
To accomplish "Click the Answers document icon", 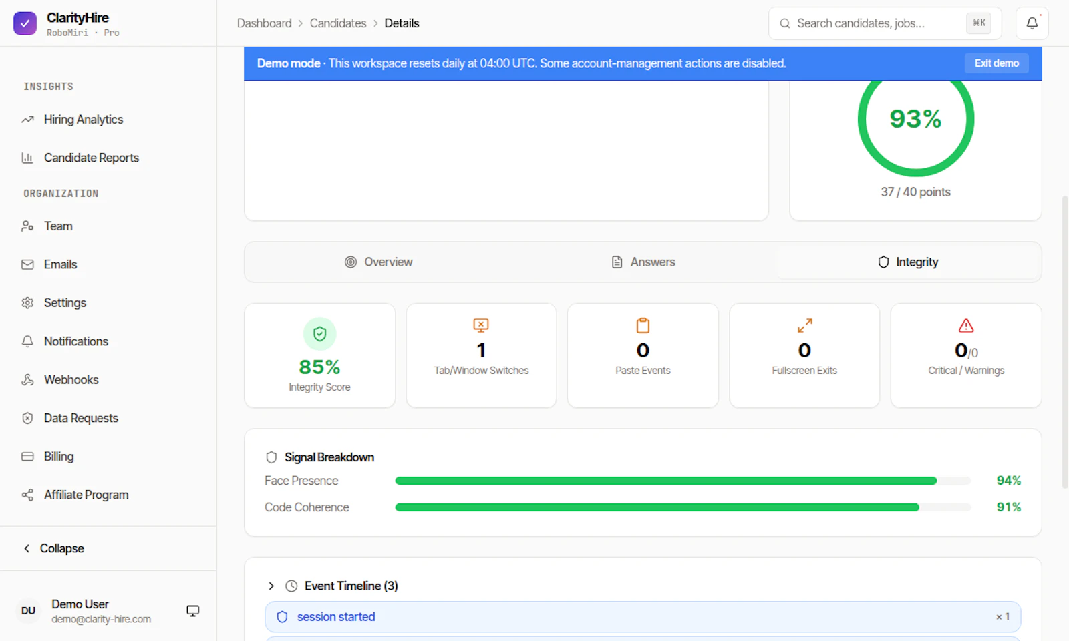I will pos(617,262).
